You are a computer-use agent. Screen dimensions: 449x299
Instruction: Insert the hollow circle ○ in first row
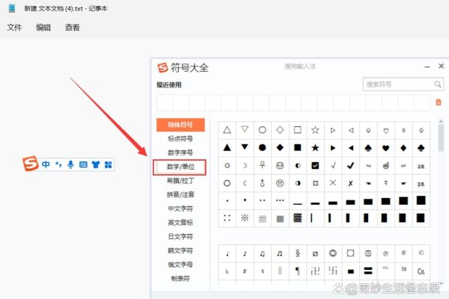(x=263, y=130)
